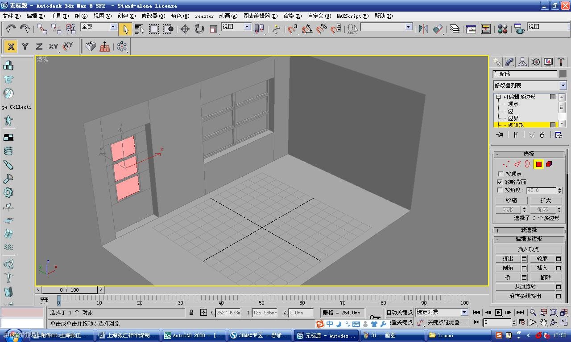Open Select by Name list tool
The height and width of the screenshot is (342, 571).
pyautogui.click(x=139, y=29)
